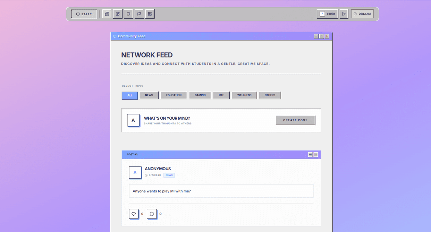
Task: Click the Anonymous avatar on Post #2
Action: coord(135,172)
